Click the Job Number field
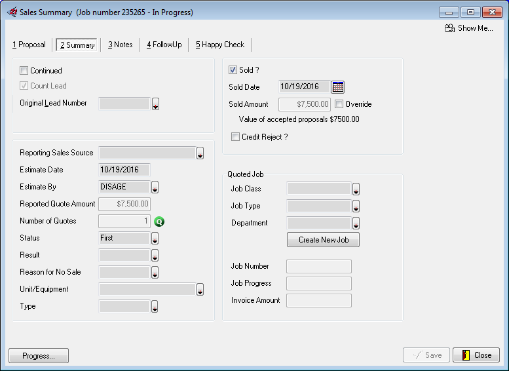 [319, 266]
